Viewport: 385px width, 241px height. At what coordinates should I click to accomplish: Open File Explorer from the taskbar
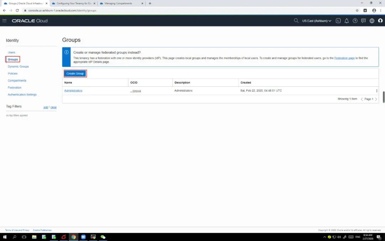coord(34,237)
